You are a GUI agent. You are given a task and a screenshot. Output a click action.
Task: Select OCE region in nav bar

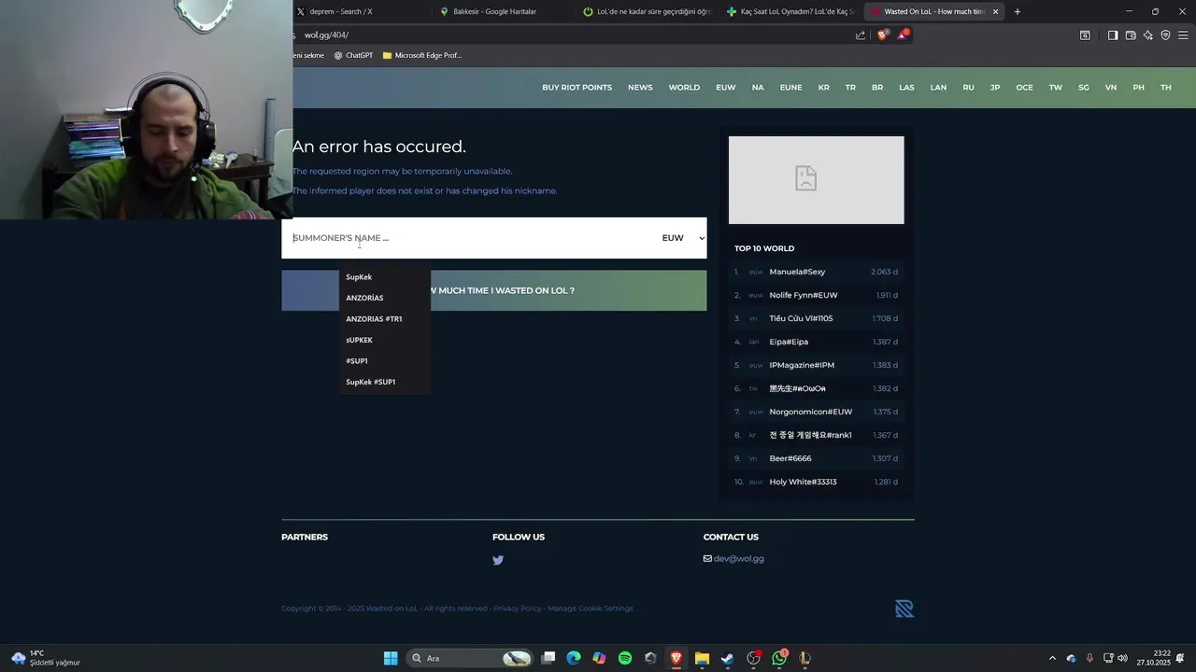[x=1024, y=88]
